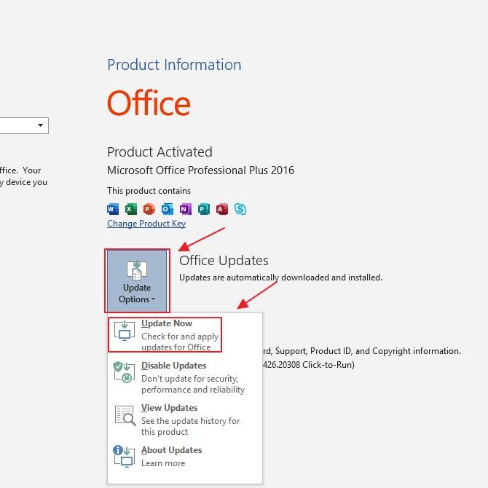Viewport: 488px width, 488px height.
Task: Click the Outlook app icon
Action: (167, 209)
